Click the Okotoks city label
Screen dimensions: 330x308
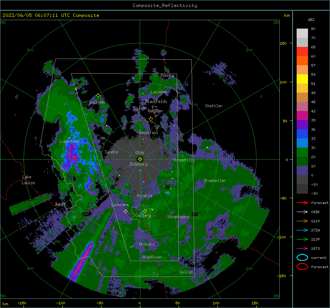[147, 244]
